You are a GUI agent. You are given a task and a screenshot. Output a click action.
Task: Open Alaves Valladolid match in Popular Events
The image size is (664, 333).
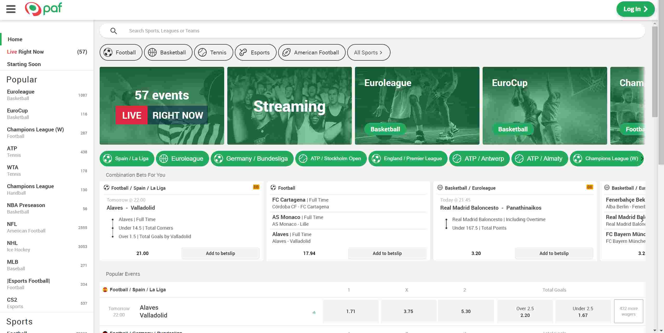click(x=153, y=311)
